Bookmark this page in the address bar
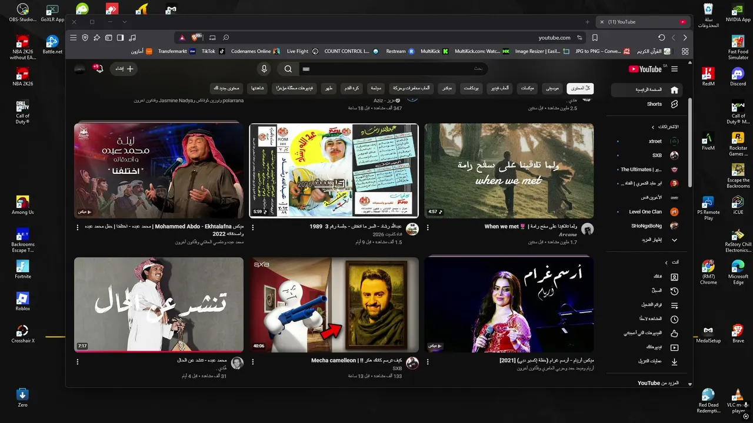The image size is (753, 423). click(595, 38)
